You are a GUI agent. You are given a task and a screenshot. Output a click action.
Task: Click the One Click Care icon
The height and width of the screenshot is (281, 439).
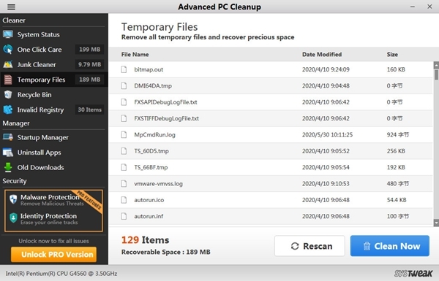click(8, 50)
